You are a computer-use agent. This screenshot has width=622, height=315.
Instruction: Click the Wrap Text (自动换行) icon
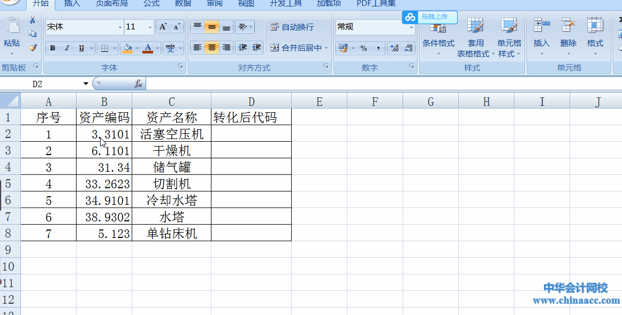pos(275,26)
